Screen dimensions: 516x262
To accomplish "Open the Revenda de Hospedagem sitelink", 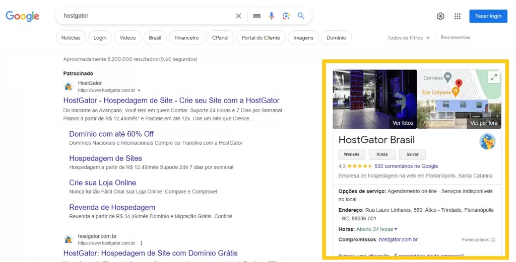I will (112, 207).
